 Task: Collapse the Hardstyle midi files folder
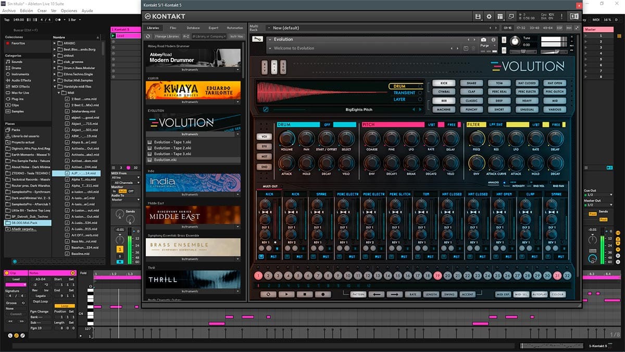pyautogui.click(x=55, y=86)
